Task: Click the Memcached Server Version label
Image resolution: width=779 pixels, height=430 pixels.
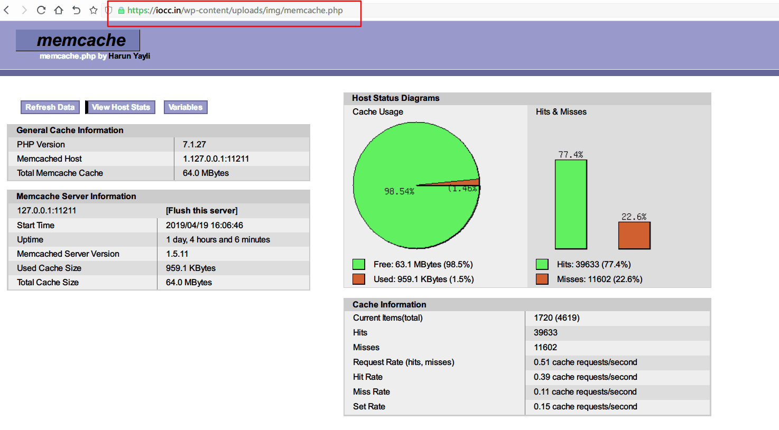Action: point(68,254)
